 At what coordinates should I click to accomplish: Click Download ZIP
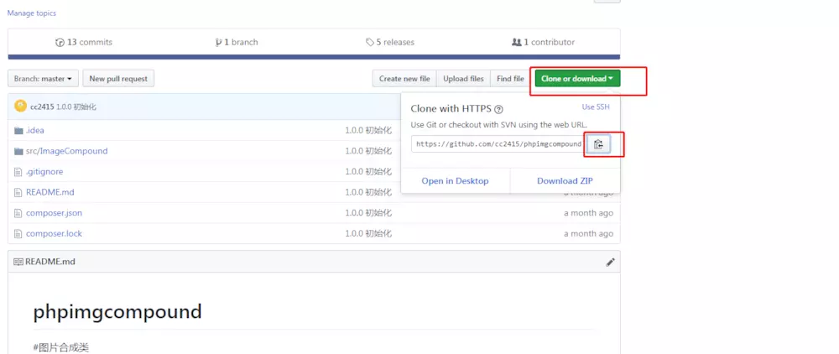[x=565, y=180]
